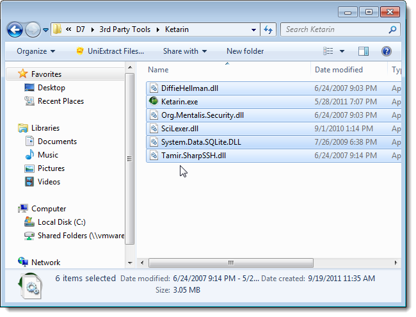Screen dimensions: 416x317
Task: Click the UniExtract Files button
Action: [x=110, y=51]
